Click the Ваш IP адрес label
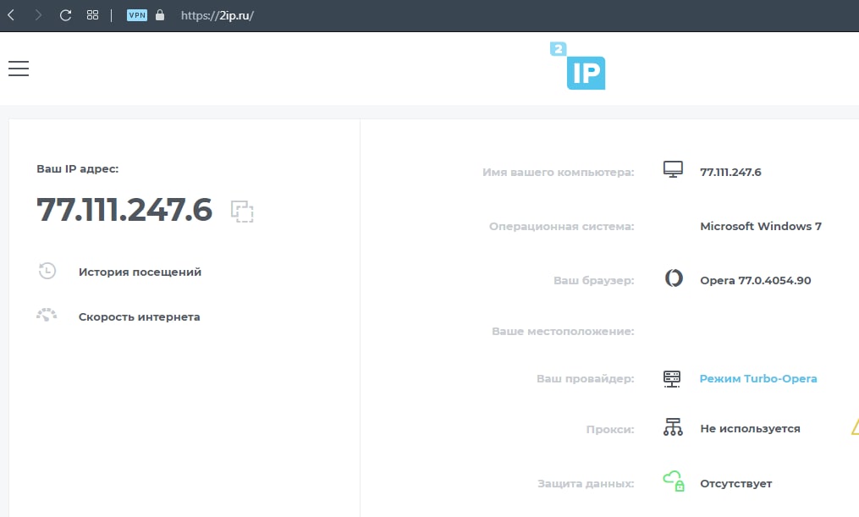The height and width of the screenshot is (517, 859). click(x=77, y=168)
